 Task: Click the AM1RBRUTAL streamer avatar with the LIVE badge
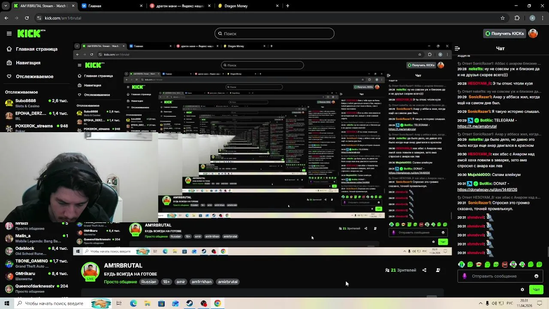90,272
